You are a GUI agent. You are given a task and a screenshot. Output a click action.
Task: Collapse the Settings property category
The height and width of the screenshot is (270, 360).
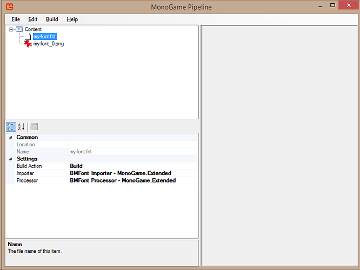[x=10, y=159]
